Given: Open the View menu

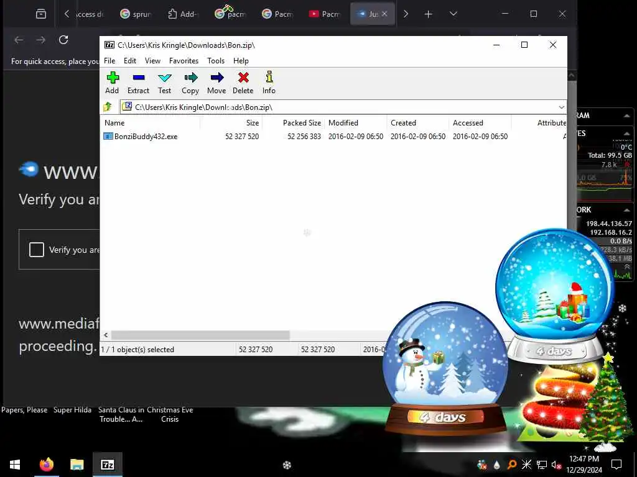Looking at the screenshot, I should 153,61.
